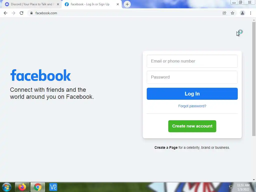Open the Windows Start menu orb

tap(6, 187)
